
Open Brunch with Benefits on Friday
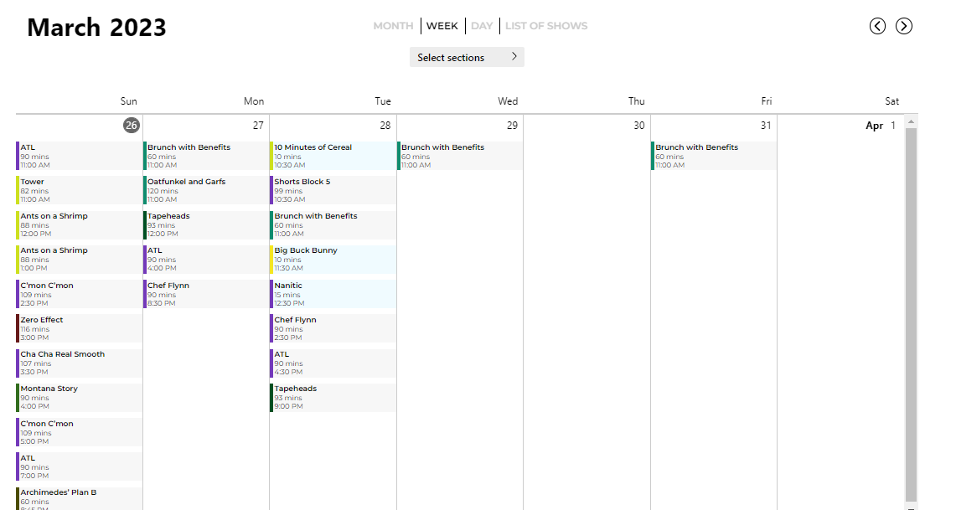714,156
